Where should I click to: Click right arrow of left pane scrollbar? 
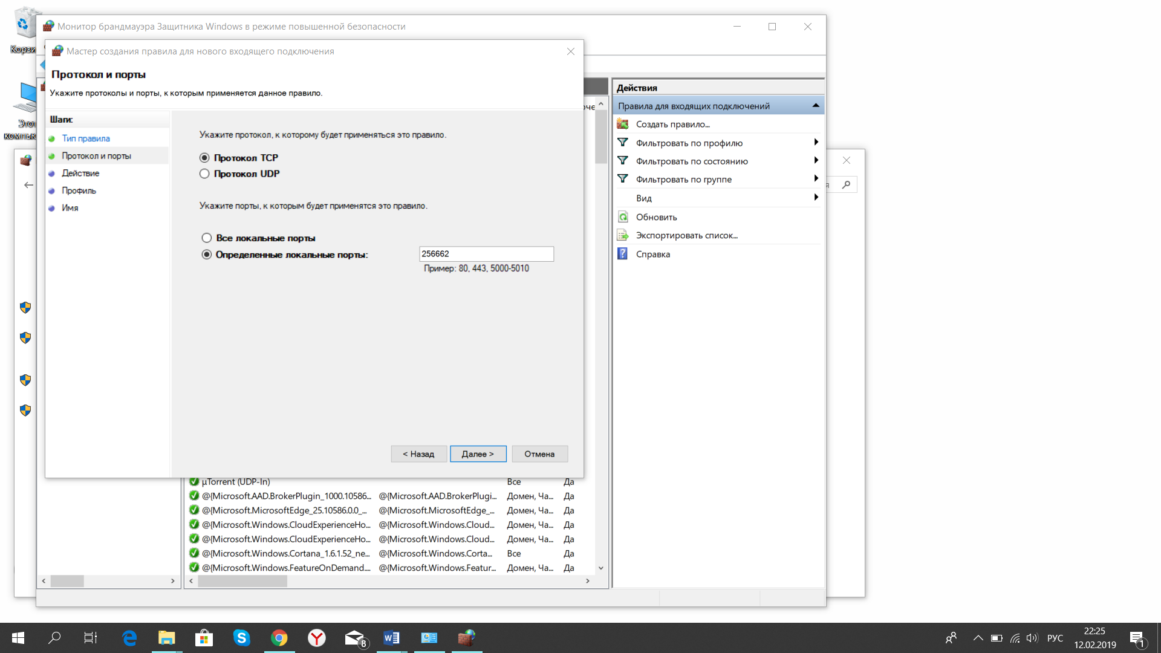click(173, 581)
